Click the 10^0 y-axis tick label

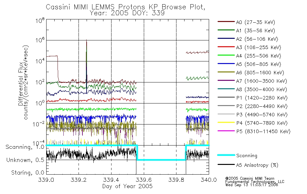tap(40, 103)
